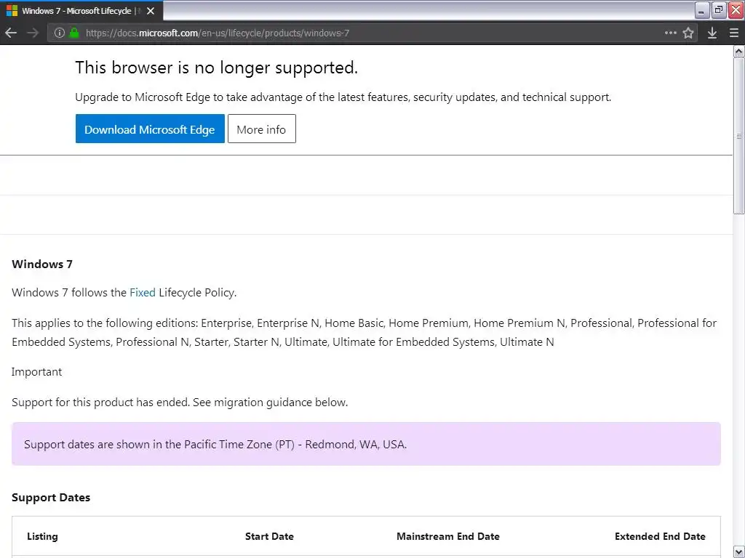The width and height of the screenshot is (745, 558).
Task: Open the Fixed Lifecycle Policy link
Action: coord(143,293)
